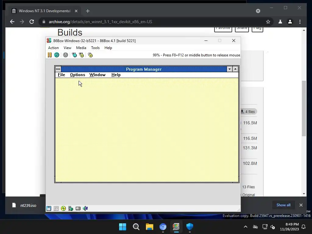Screen dimensions: 312x234
Task: Open 86Box settings gear icon
Action: click(90, 55)
